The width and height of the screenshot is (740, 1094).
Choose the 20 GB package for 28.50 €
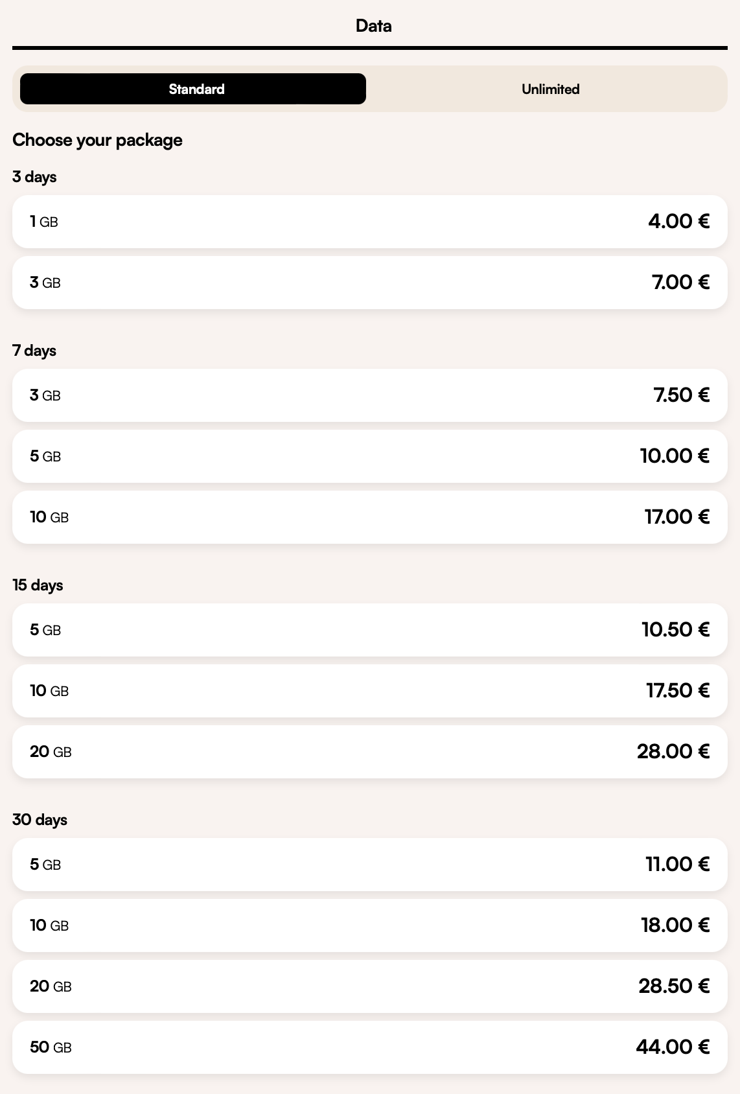369,986
